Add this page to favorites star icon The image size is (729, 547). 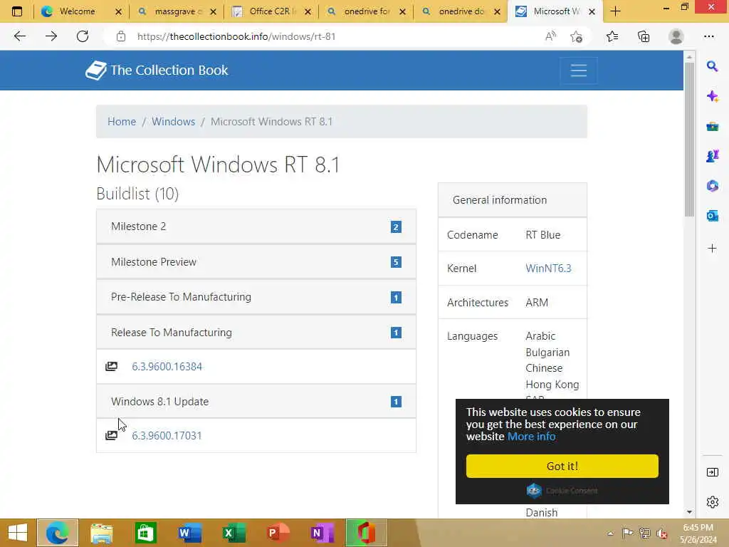(577, 36)
